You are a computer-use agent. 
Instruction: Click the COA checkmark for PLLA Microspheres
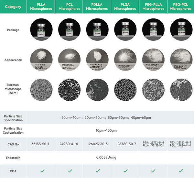click(x=41, y=171)
